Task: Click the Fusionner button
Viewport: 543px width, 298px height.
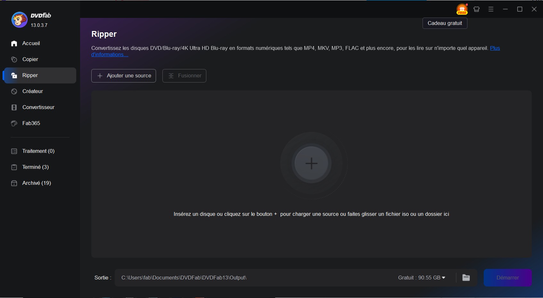Action: point(184,76)
